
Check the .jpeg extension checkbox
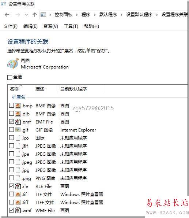pyautogui.click(x=11, y=162)
